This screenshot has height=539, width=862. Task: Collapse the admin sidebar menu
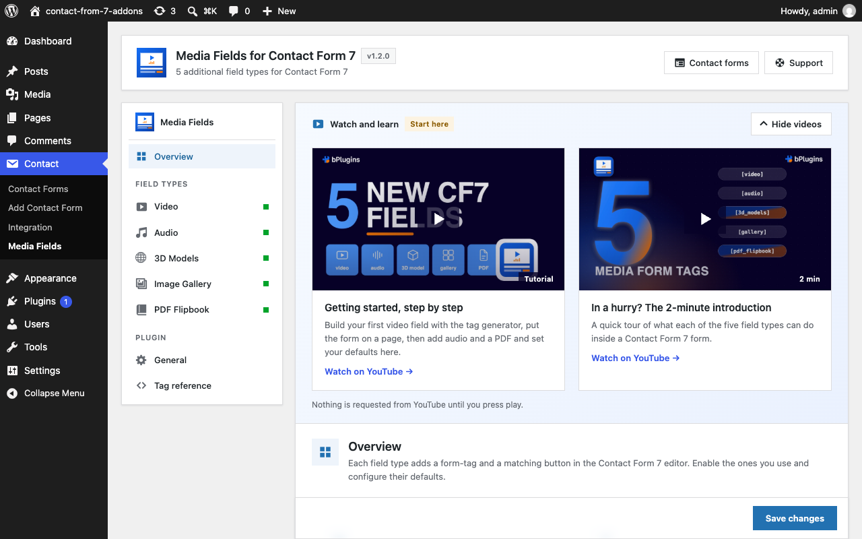[x=54, y=393]
